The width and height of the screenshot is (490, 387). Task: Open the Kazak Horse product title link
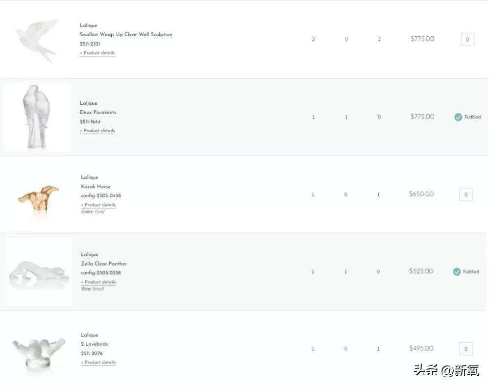click(96, 187)
